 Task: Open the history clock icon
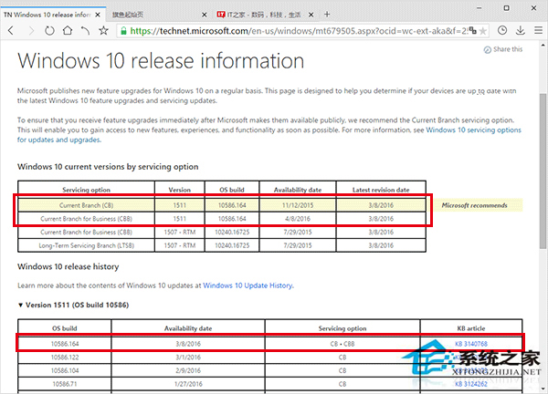(504, 30)
